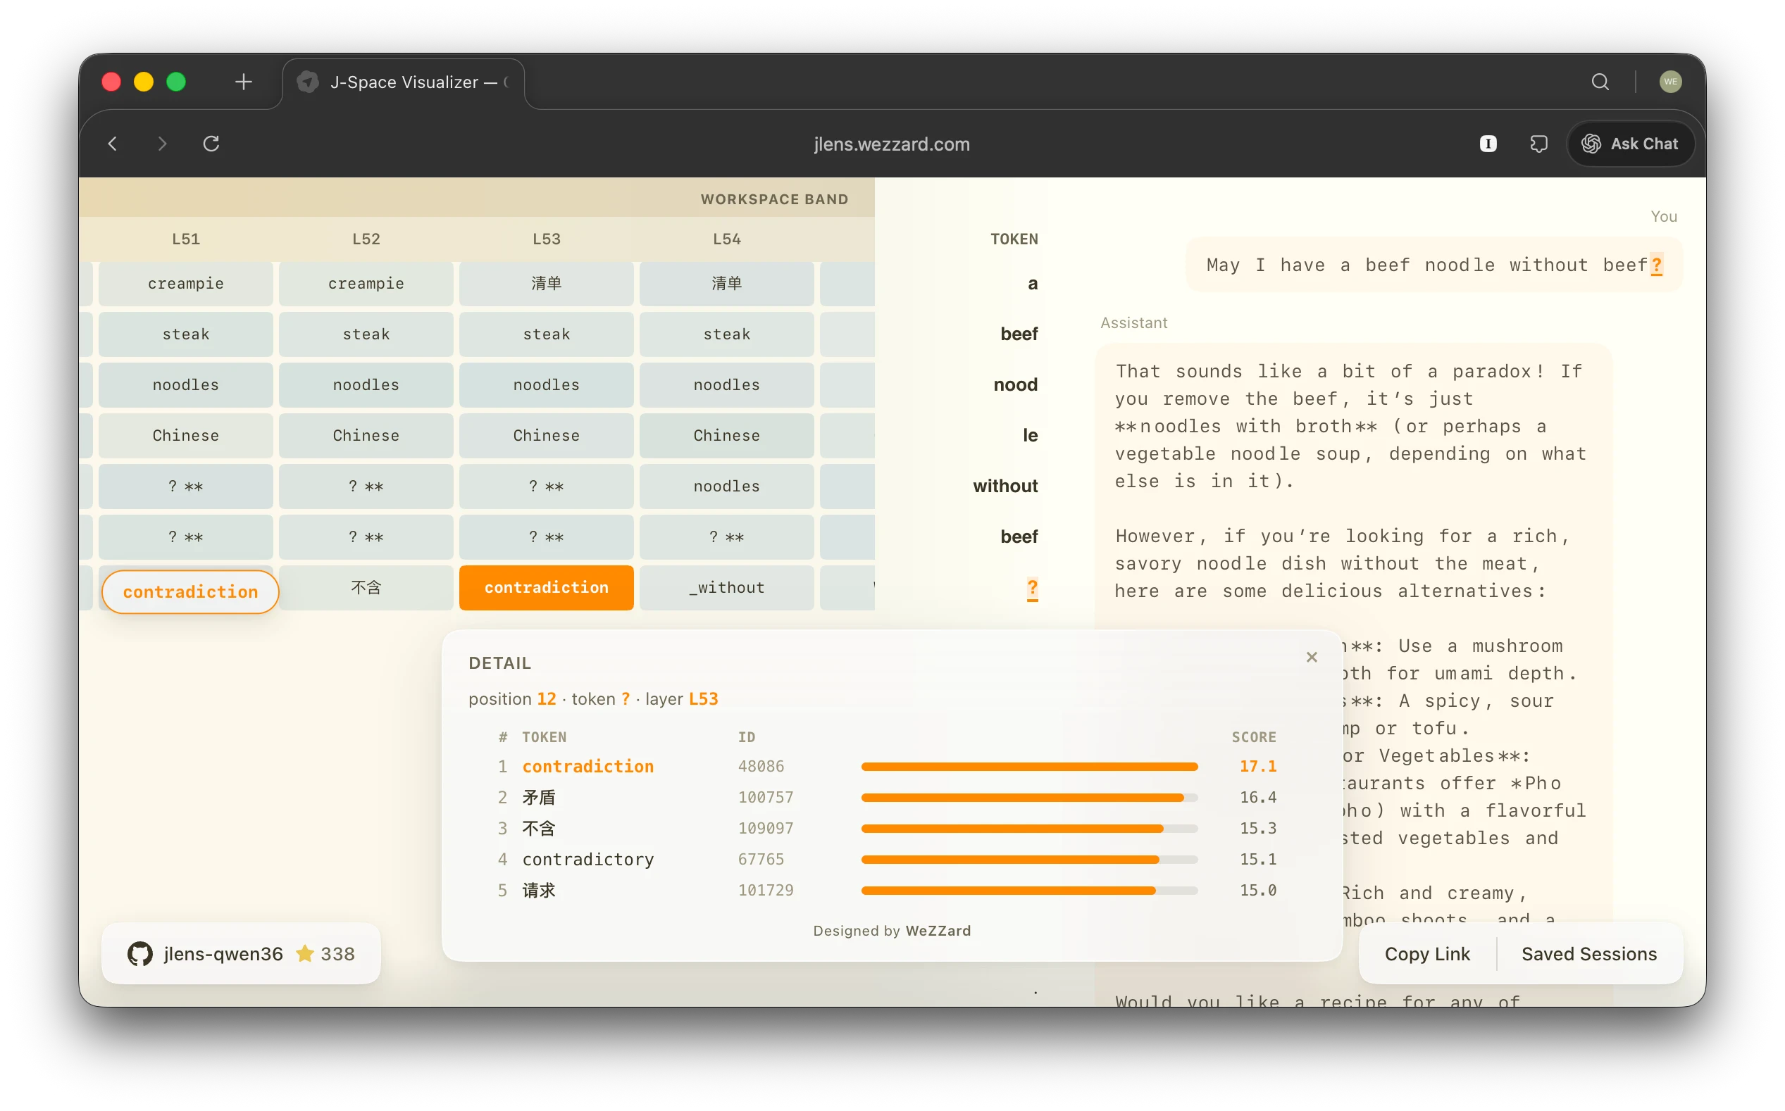Select the 'nood' token label
This screenshot has width=1785, height=1111.
(x=1015, y=384)
